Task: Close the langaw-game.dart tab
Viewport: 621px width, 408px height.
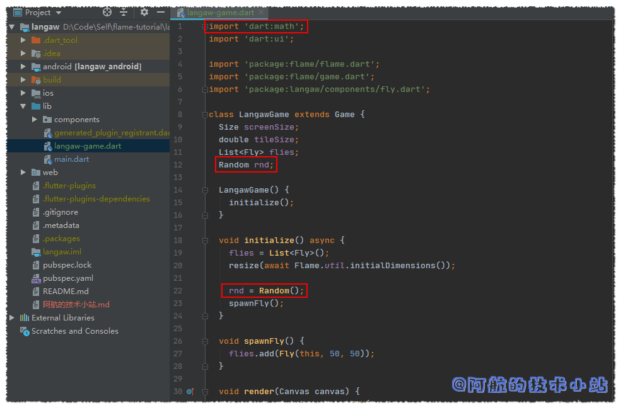Action: tap(261, 12)
